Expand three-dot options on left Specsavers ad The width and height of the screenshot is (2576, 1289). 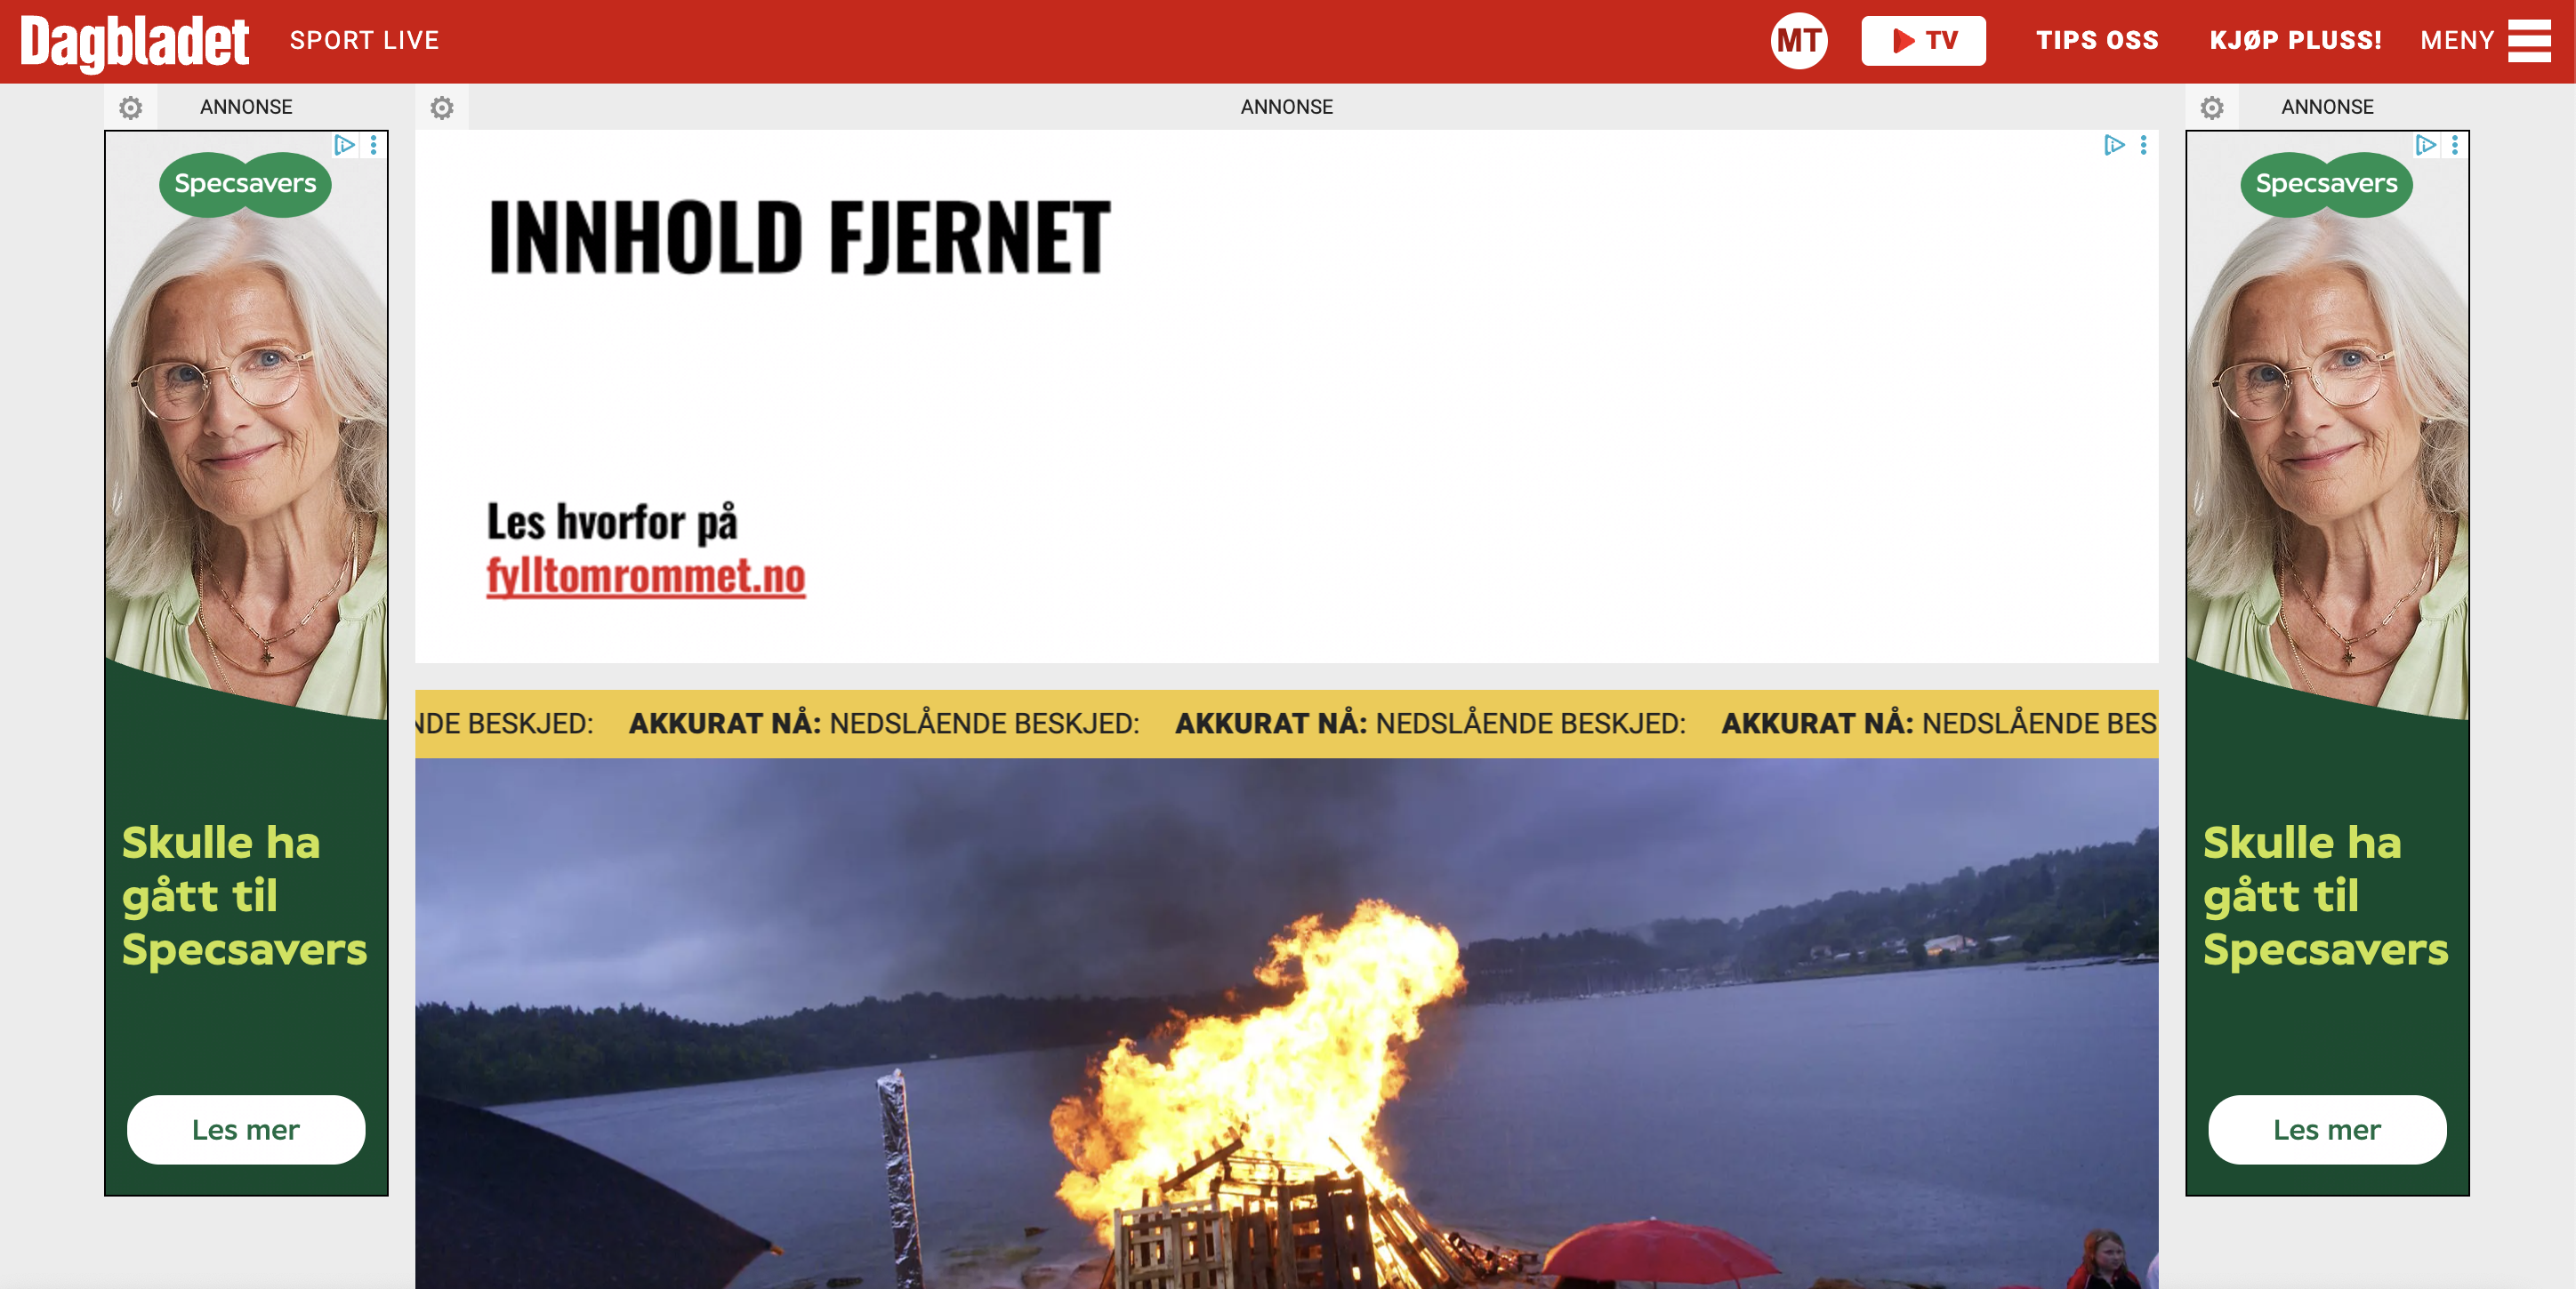374,146
